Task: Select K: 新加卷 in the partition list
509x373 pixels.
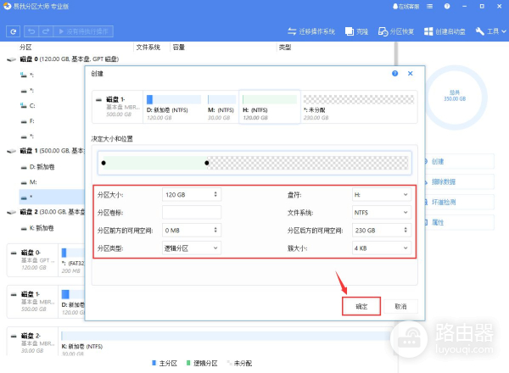Action: pyautogui.click(x=42, y=228)
